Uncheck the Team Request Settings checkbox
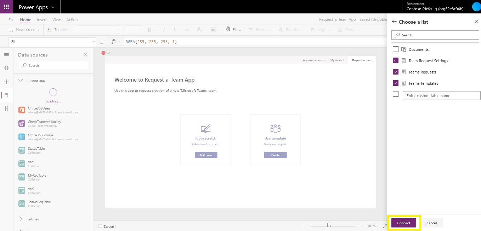Image resolution: width=481 pixels, height=231 pixels. pyautogui.click(x=396, y=60)
